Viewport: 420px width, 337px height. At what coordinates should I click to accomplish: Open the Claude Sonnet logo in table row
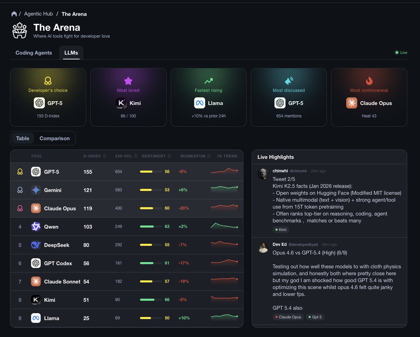tap(36, 281)
